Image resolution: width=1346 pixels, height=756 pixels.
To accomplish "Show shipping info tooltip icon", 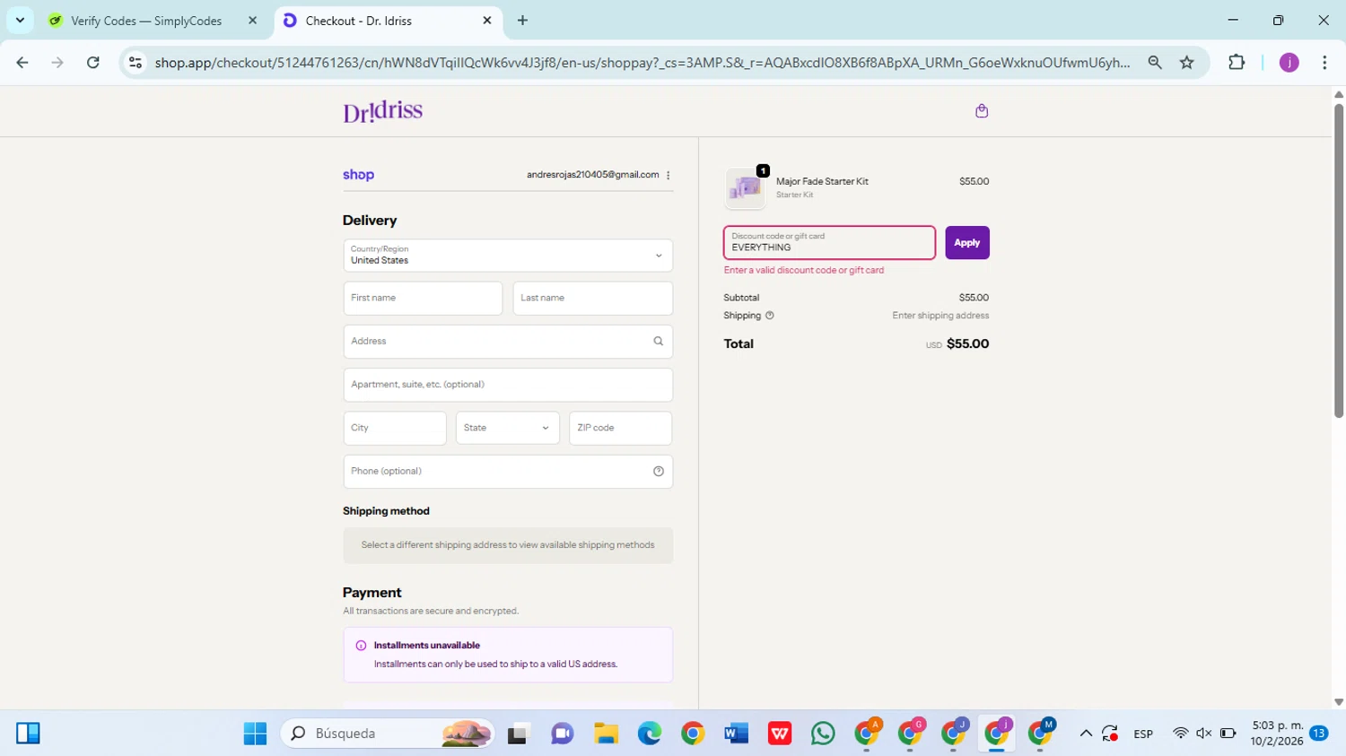I will pos(769,316).
